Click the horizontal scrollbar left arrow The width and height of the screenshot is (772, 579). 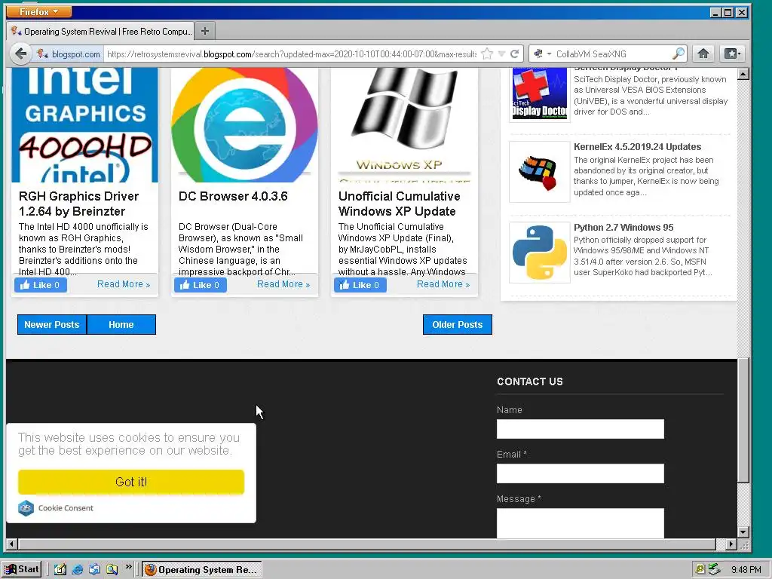[x=12, y=544]
